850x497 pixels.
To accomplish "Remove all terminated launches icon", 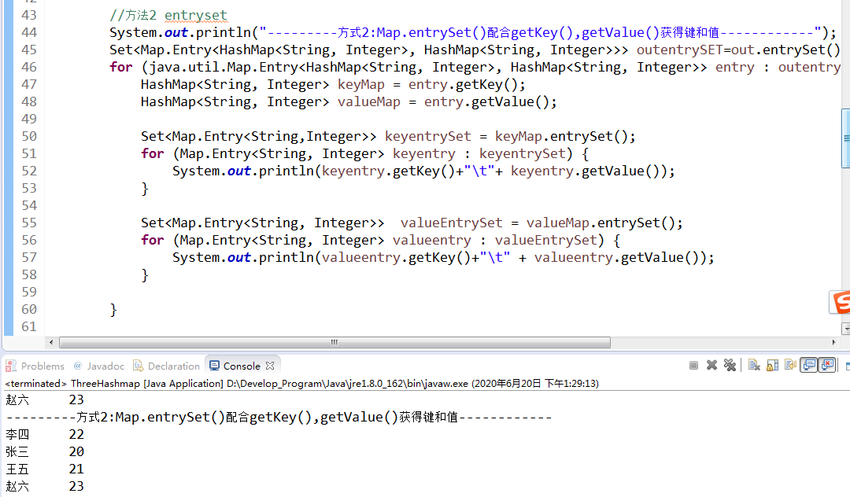I will [x=730, y=366].
